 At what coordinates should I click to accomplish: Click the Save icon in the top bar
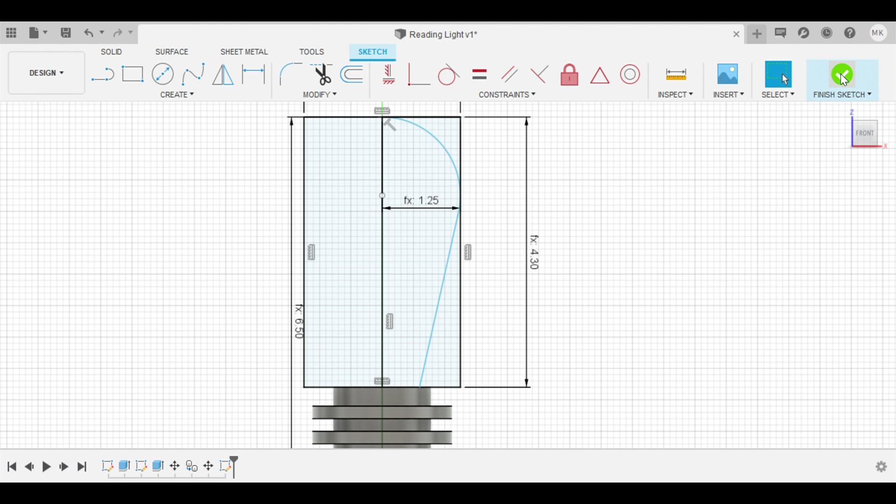(66, 33)
